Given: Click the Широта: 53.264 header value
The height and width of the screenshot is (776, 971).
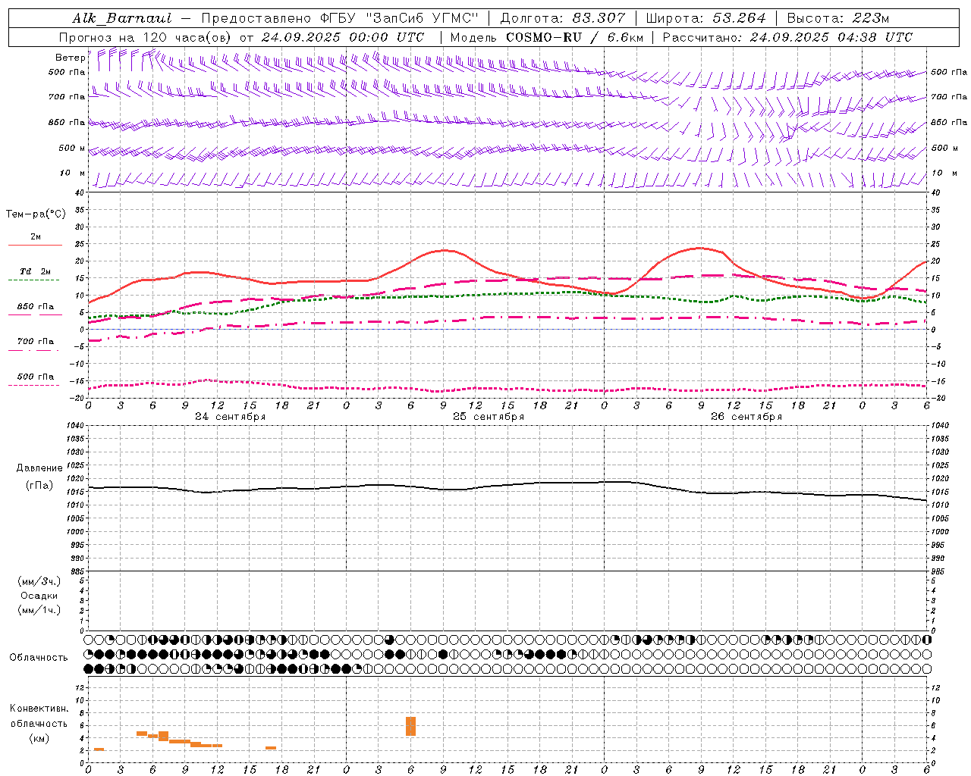Looking at the screenshot, I should coord(705,18).
